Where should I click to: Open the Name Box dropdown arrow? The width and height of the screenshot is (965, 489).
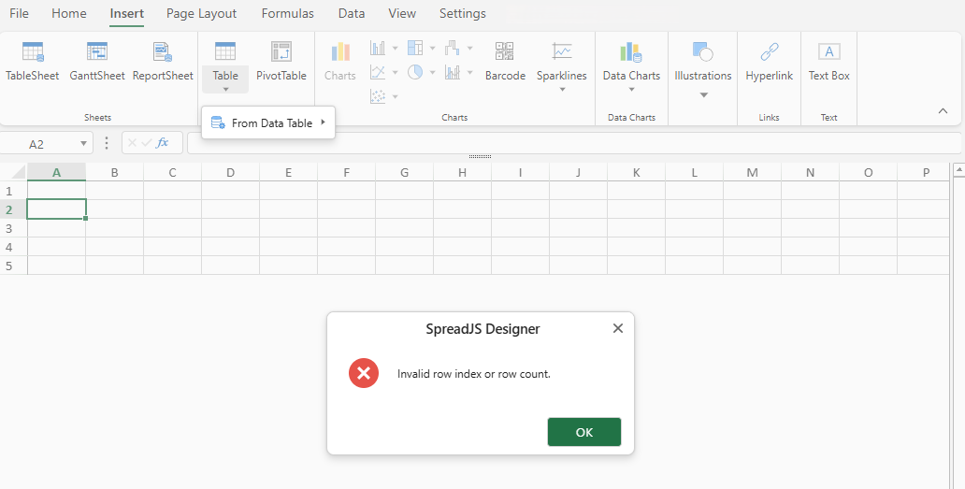click(84, 144)
